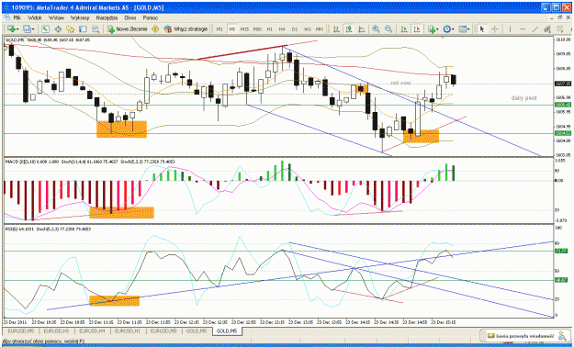Screen dimensions: 574x347
Task: Open the Wstaw menu
Action: (x=57, y=17)
